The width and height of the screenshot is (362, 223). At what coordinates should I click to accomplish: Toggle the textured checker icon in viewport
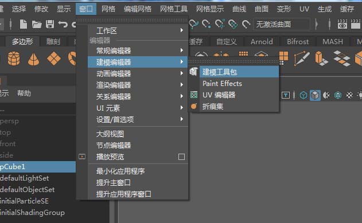pyautogui.click(x=349, y=95)
